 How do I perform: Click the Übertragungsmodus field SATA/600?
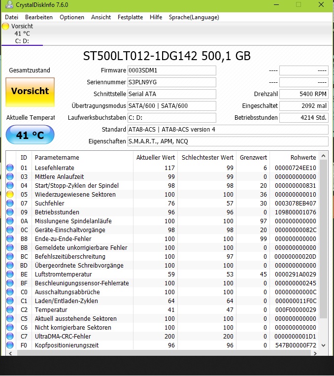pyautogui.click(x=171, y=106)
